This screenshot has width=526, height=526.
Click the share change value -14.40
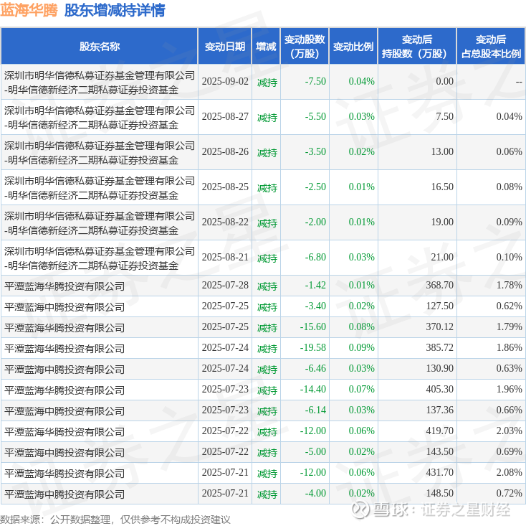point(313,389)
